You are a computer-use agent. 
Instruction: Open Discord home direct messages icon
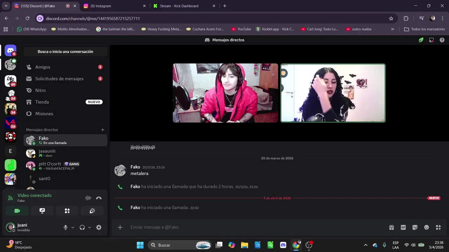[11, 50]
